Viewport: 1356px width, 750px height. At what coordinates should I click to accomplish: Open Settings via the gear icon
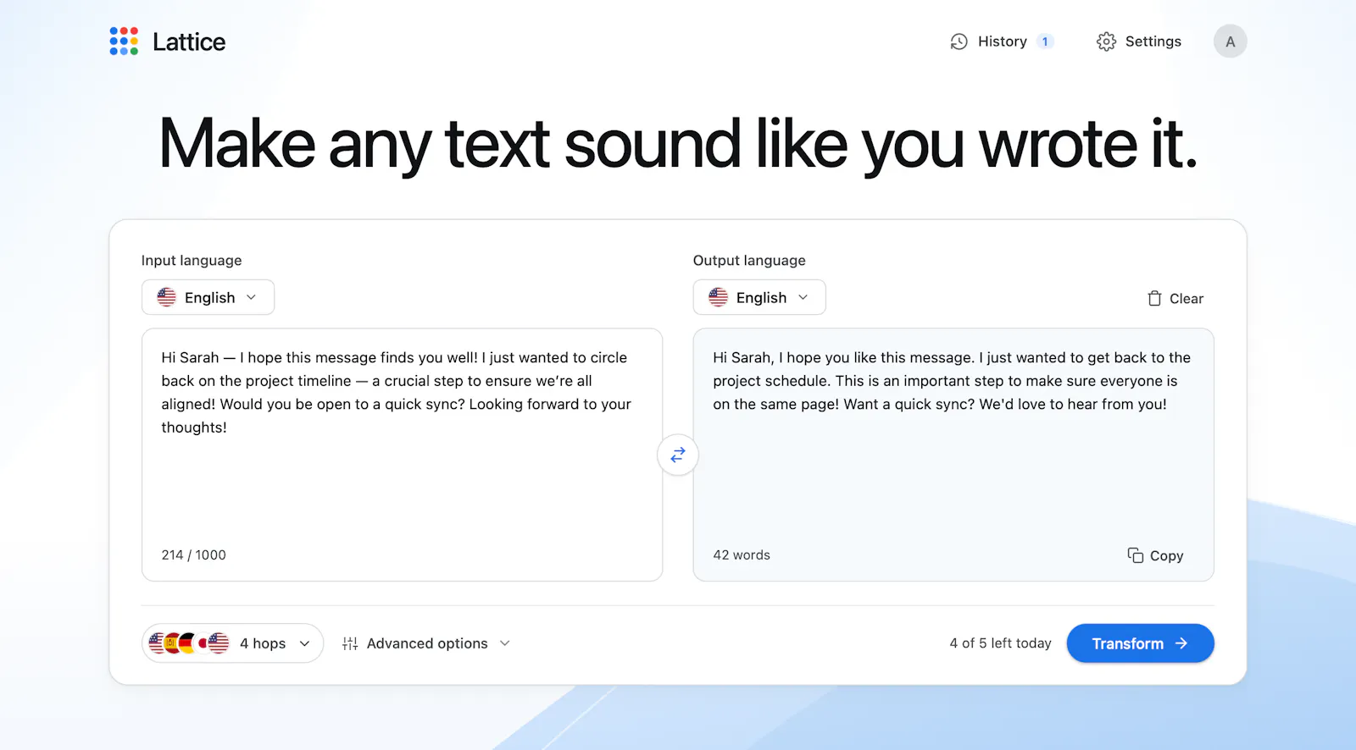click(1106, 41)
